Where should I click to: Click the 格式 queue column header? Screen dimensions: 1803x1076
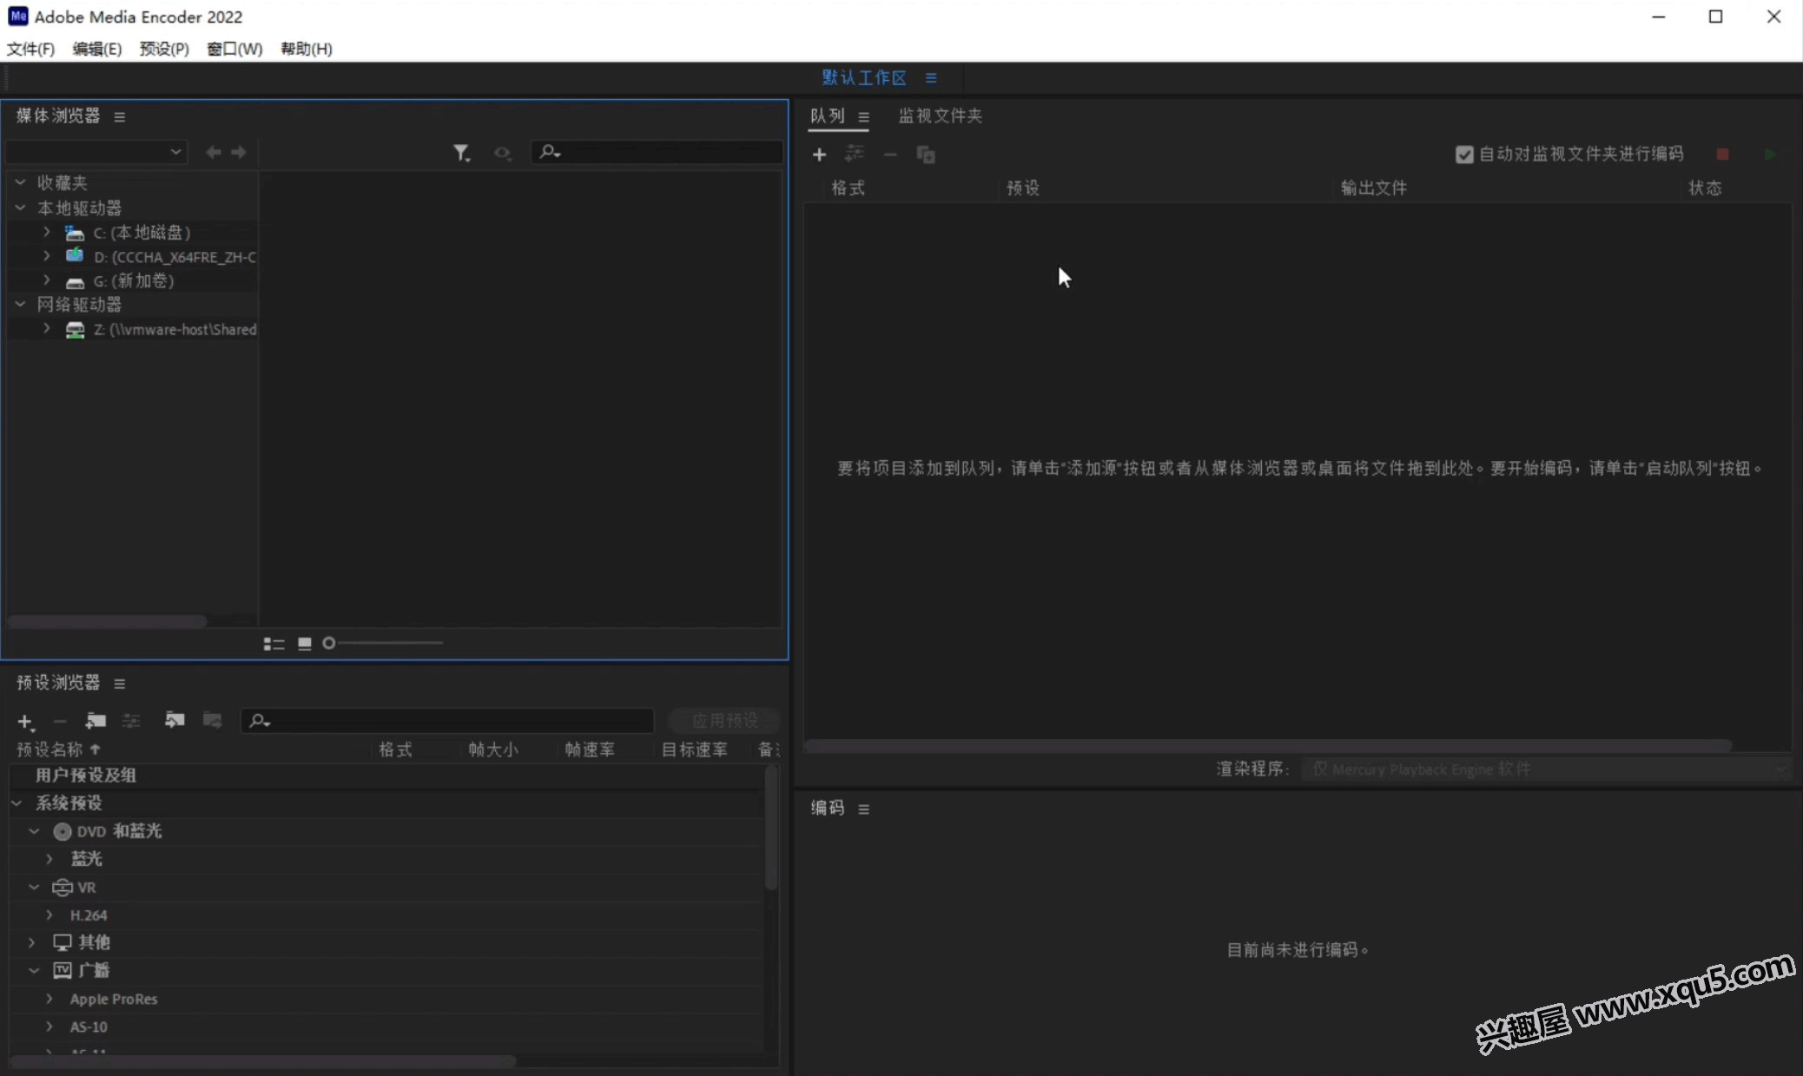(848, 188)
